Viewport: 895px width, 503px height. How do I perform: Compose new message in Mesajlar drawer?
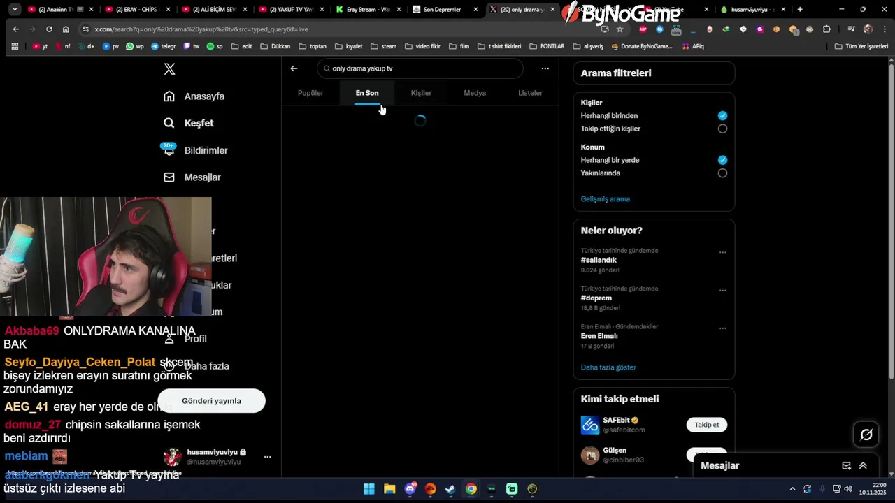point(846,466)
